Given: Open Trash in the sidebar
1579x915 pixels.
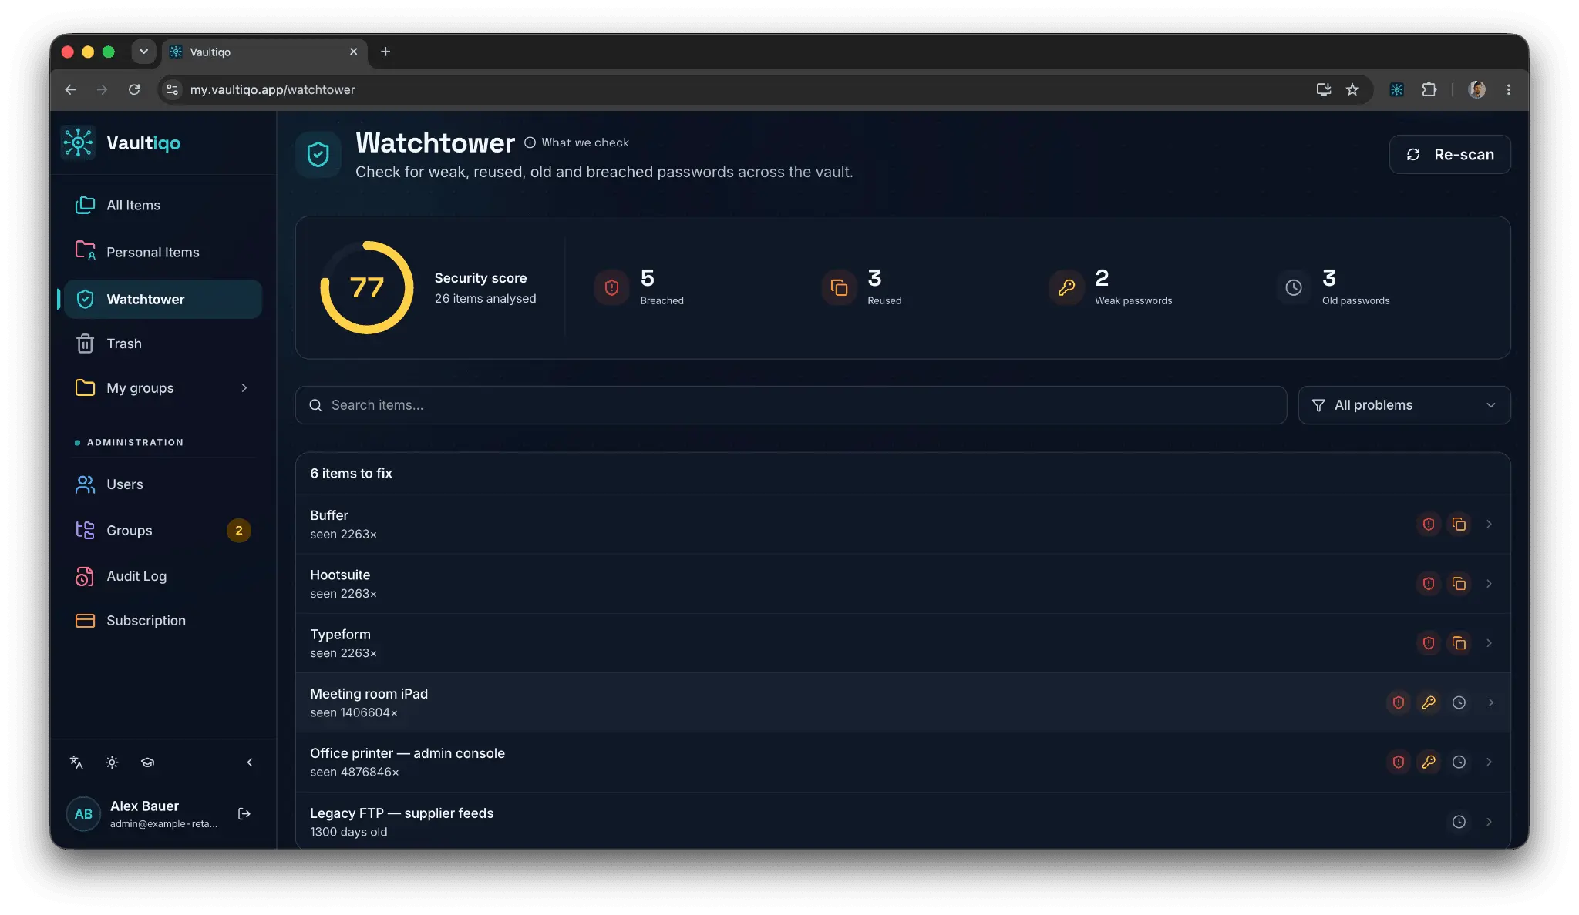Looking at the screenshot, I should [x=163, y=344].
